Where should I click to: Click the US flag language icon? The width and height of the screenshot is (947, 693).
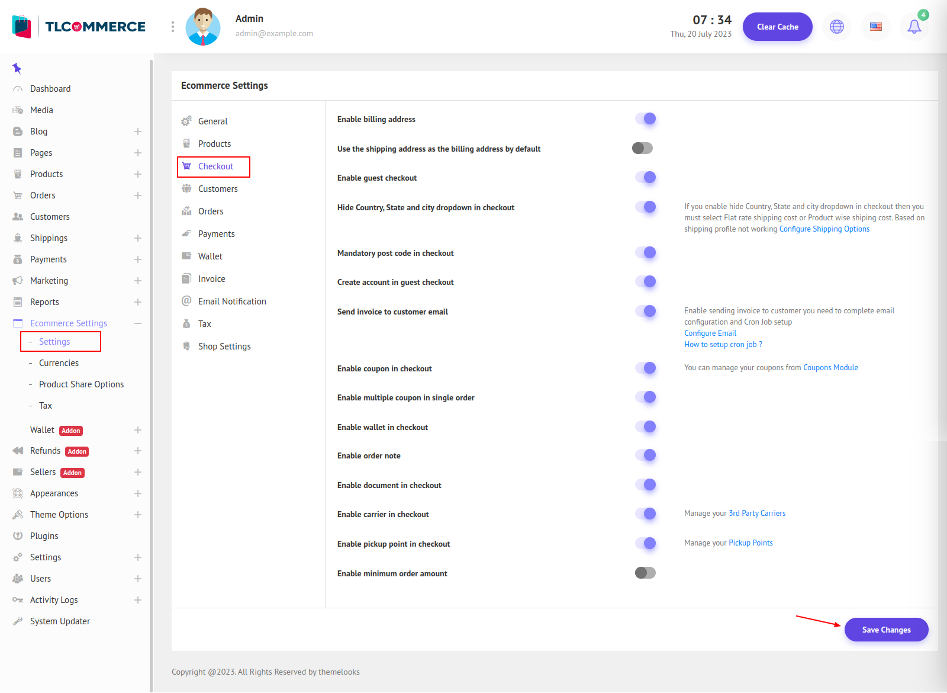point(875,27)
